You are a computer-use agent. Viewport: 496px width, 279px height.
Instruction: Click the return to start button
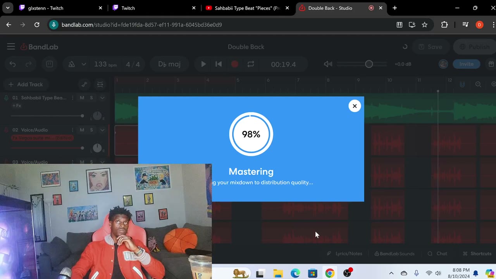point(219,64)
